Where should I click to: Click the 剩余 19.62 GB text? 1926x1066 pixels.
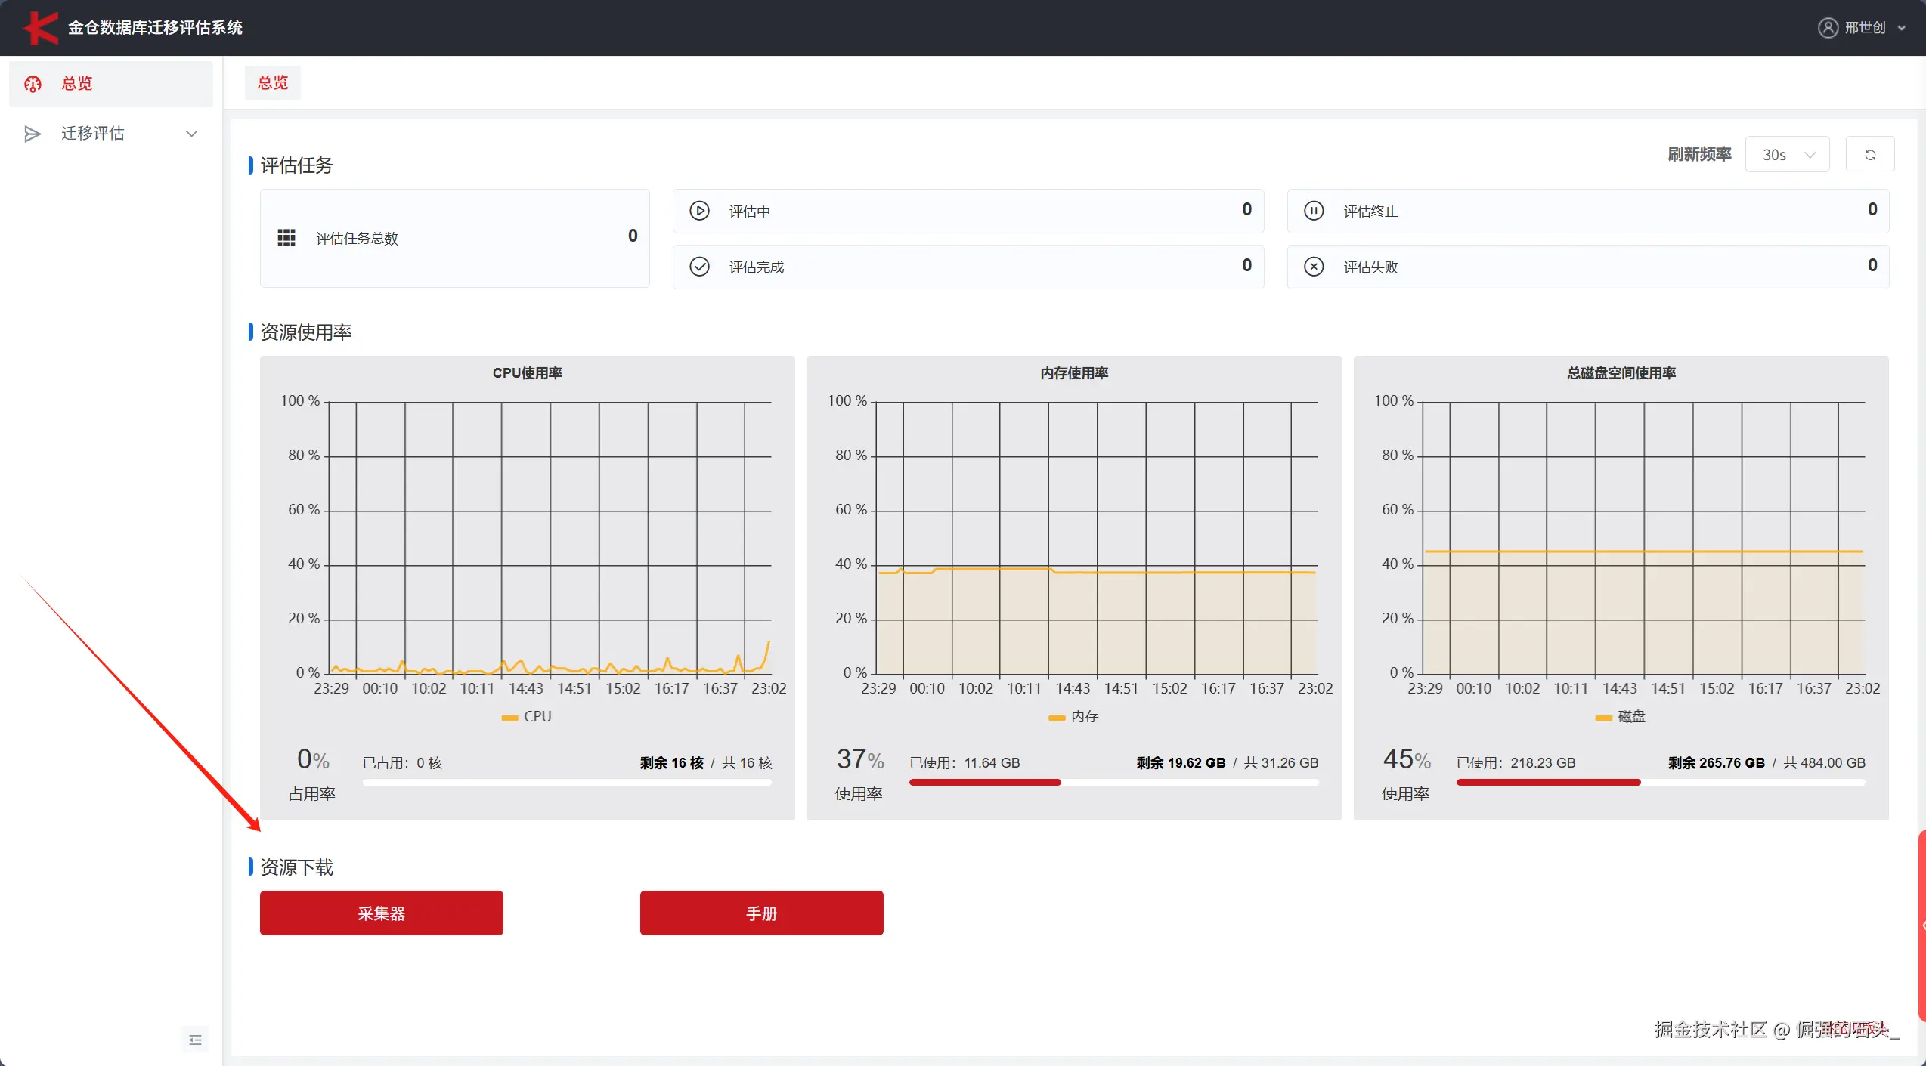1181,763
